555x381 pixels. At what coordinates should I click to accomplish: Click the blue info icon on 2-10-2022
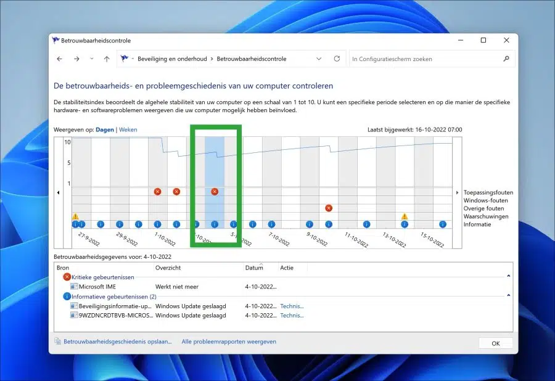coord(176,224)
